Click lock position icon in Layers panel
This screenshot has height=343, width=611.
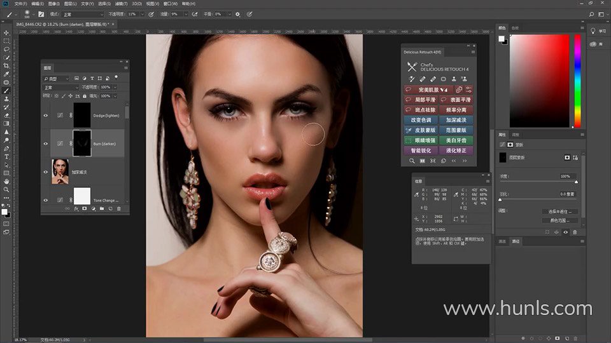tap(71, 96)
